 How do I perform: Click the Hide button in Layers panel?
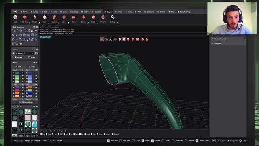coord(18,67)
